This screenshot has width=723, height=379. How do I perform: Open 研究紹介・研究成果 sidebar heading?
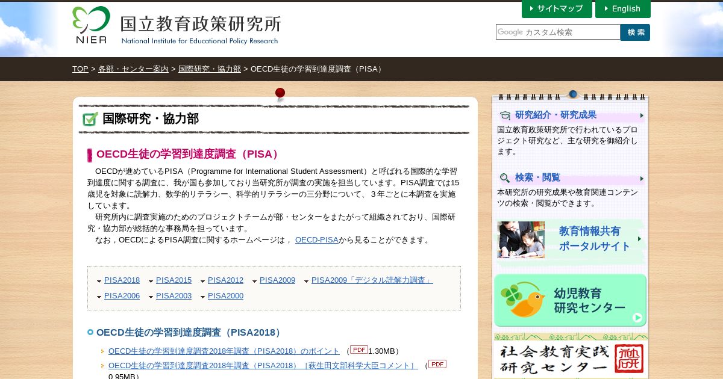[x=556, y=115]
